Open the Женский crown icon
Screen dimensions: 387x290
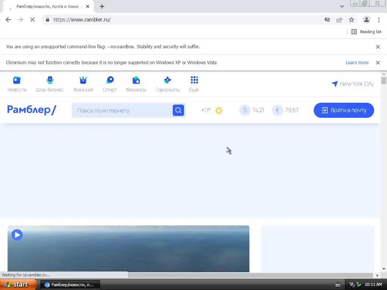pos(83,80)
